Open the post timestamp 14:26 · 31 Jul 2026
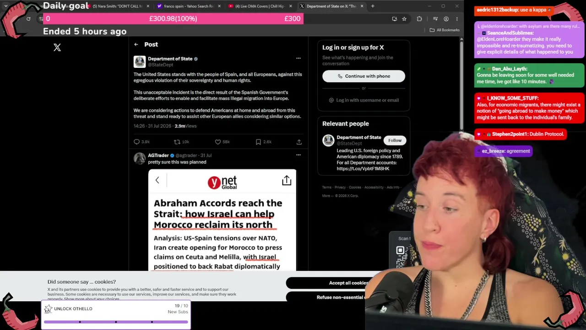Image resolution: width=586 pixels, height=330 pixels. point(152,126)
